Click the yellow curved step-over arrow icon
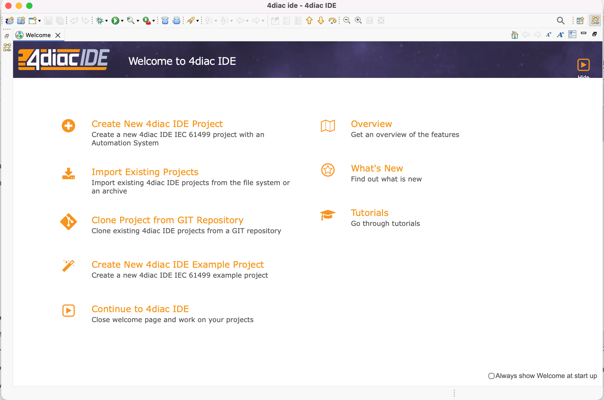The width and height of the screenshot is (604, 400). pos(332,20)
